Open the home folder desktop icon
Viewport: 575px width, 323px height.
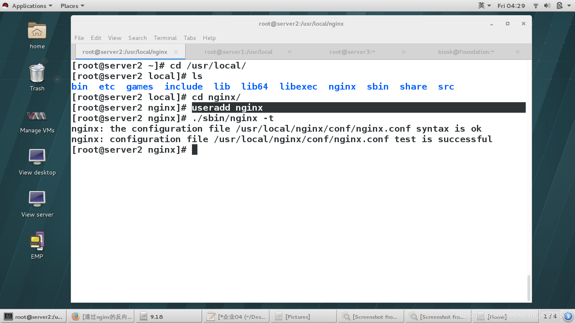tap(37, 31)
